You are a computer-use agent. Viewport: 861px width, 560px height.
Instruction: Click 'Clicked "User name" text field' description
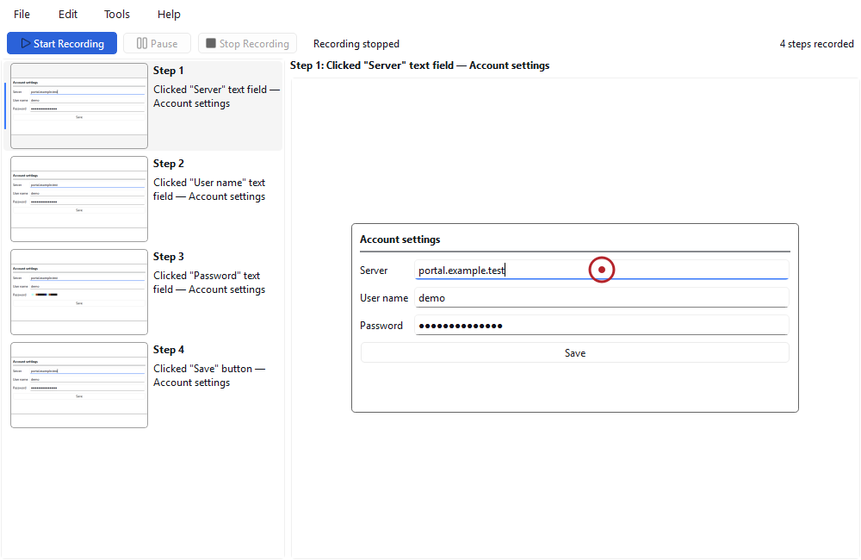(x=209, y=190)
